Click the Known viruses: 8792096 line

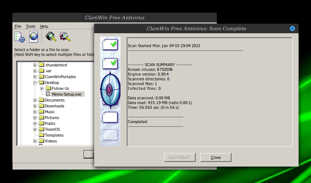(x=150, y=70)
